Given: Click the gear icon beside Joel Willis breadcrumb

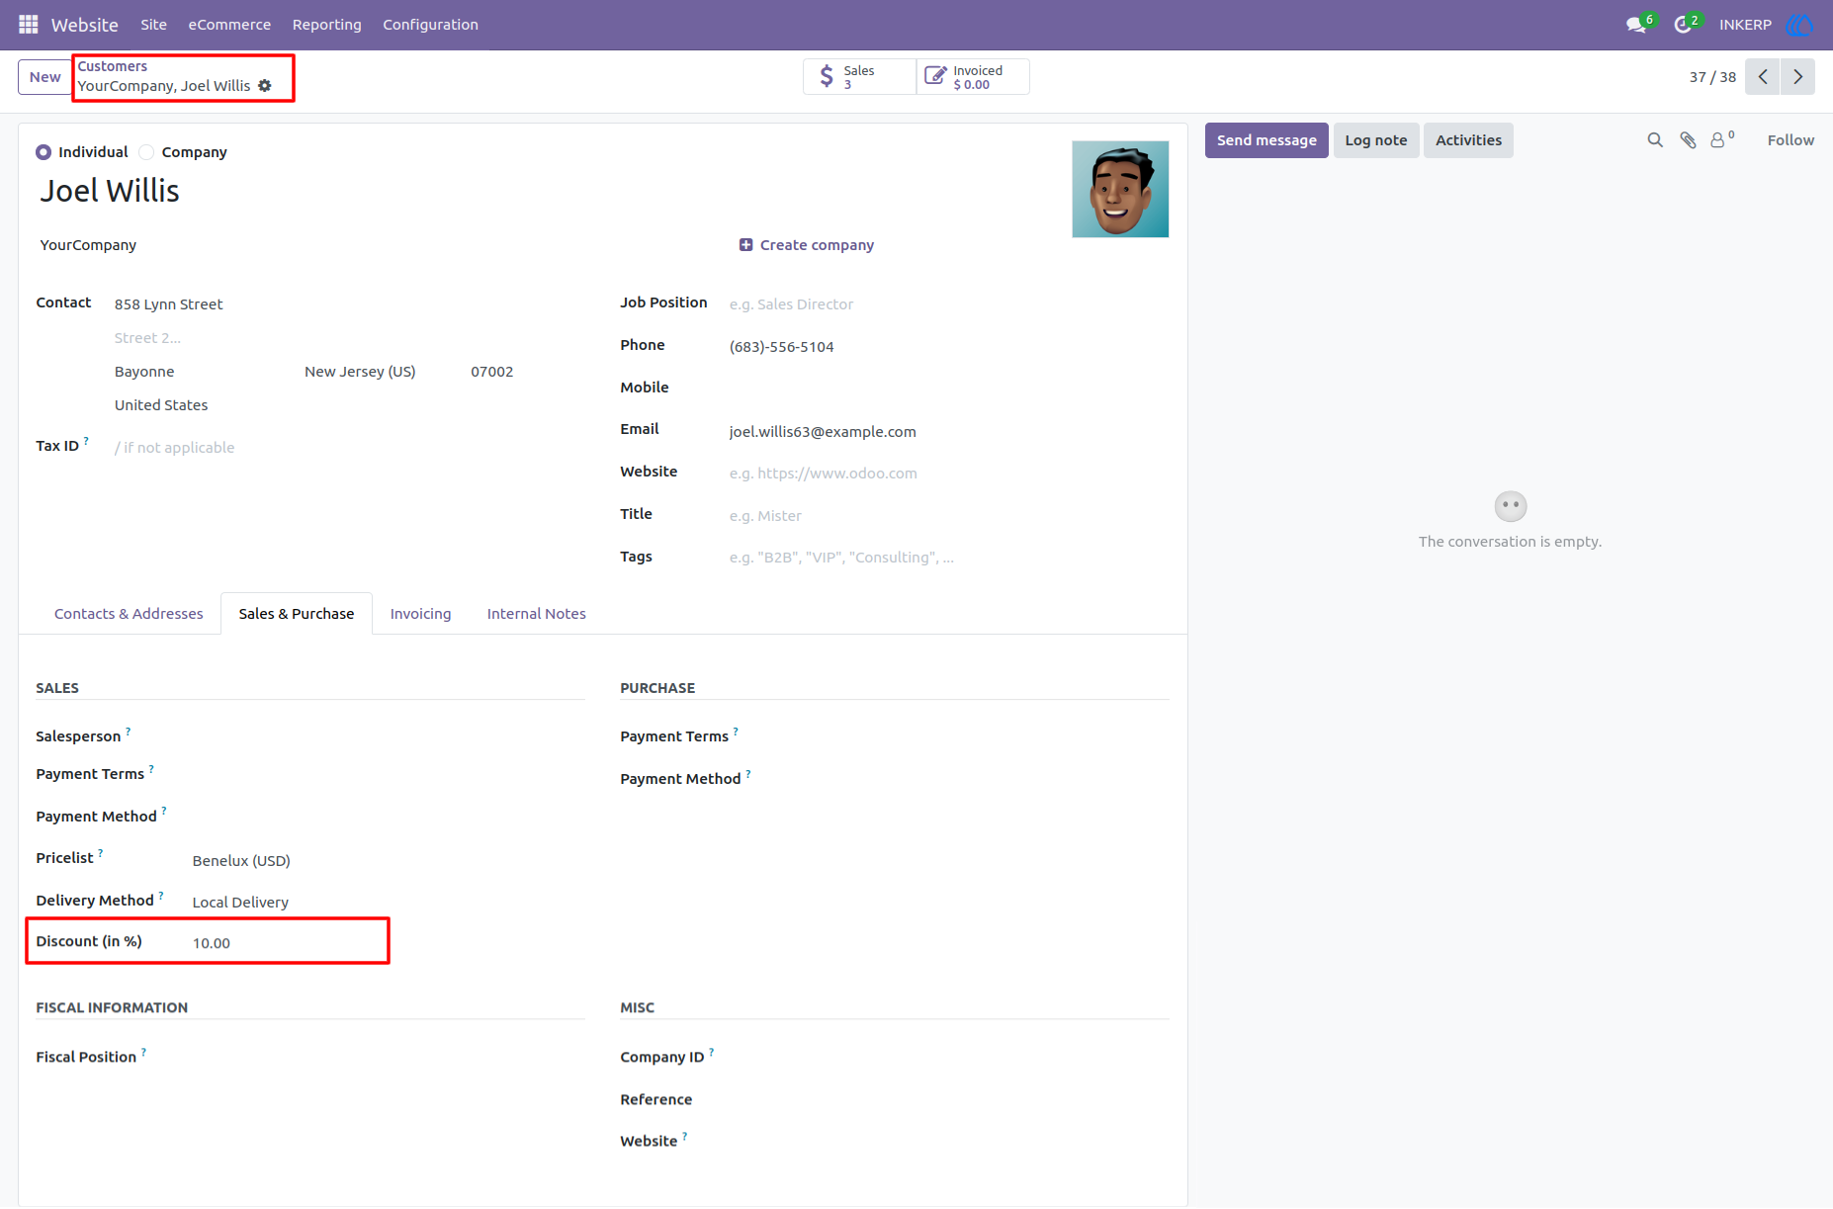Looking at the screenshot, I should [265, 86].
